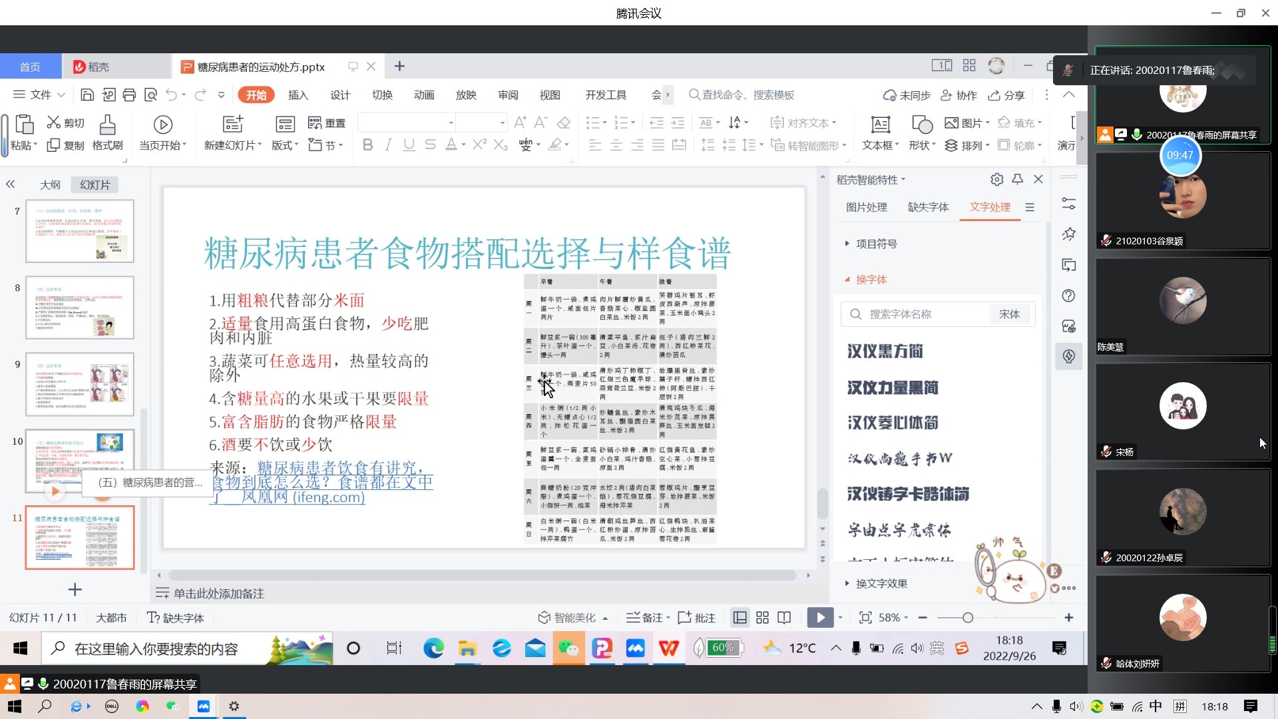The width and height of the screenshot is (1278, 719).
Task: Click the search magnifier in font search box
Action: point(856,314)
